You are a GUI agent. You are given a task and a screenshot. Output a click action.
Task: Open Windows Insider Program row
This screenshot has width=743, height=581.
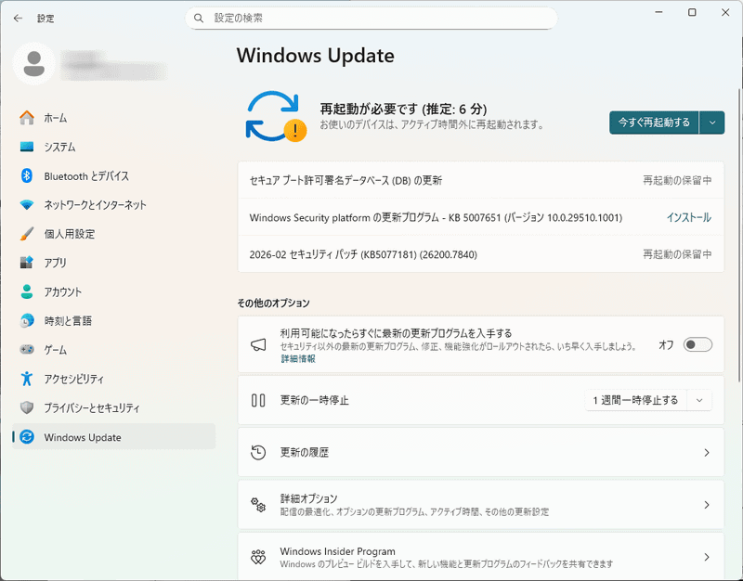(x=480, y=556)
